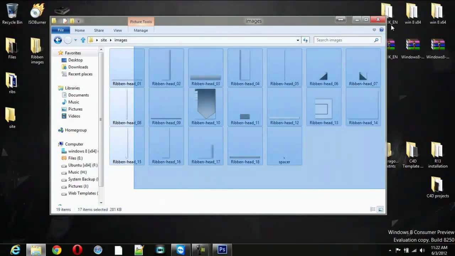Viewport: 455px width, 256px height.
Task: Click the chevron before 'images' in address bar
Action: point(111,40)
